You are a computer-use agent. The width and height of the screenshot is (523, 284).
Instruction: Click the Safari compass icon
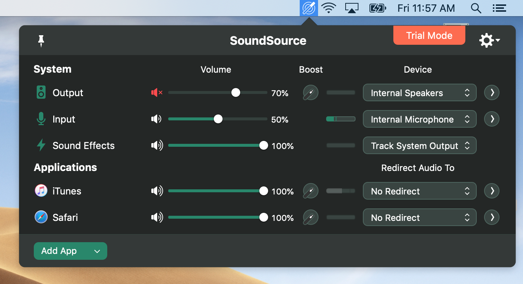pyautogui.click(x=41, y=217)
